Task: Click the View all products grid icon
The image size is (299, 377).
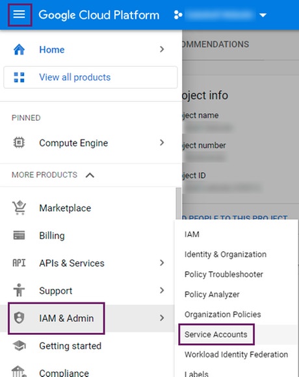Action: point(19,77)
